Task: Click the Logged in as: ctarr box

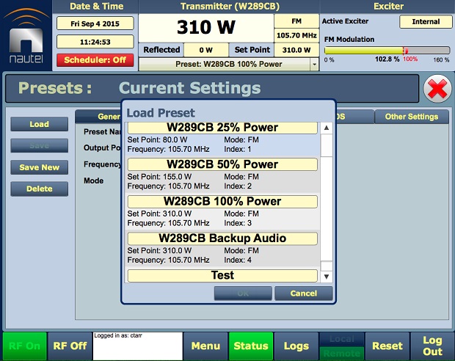Action: point(138,346)
